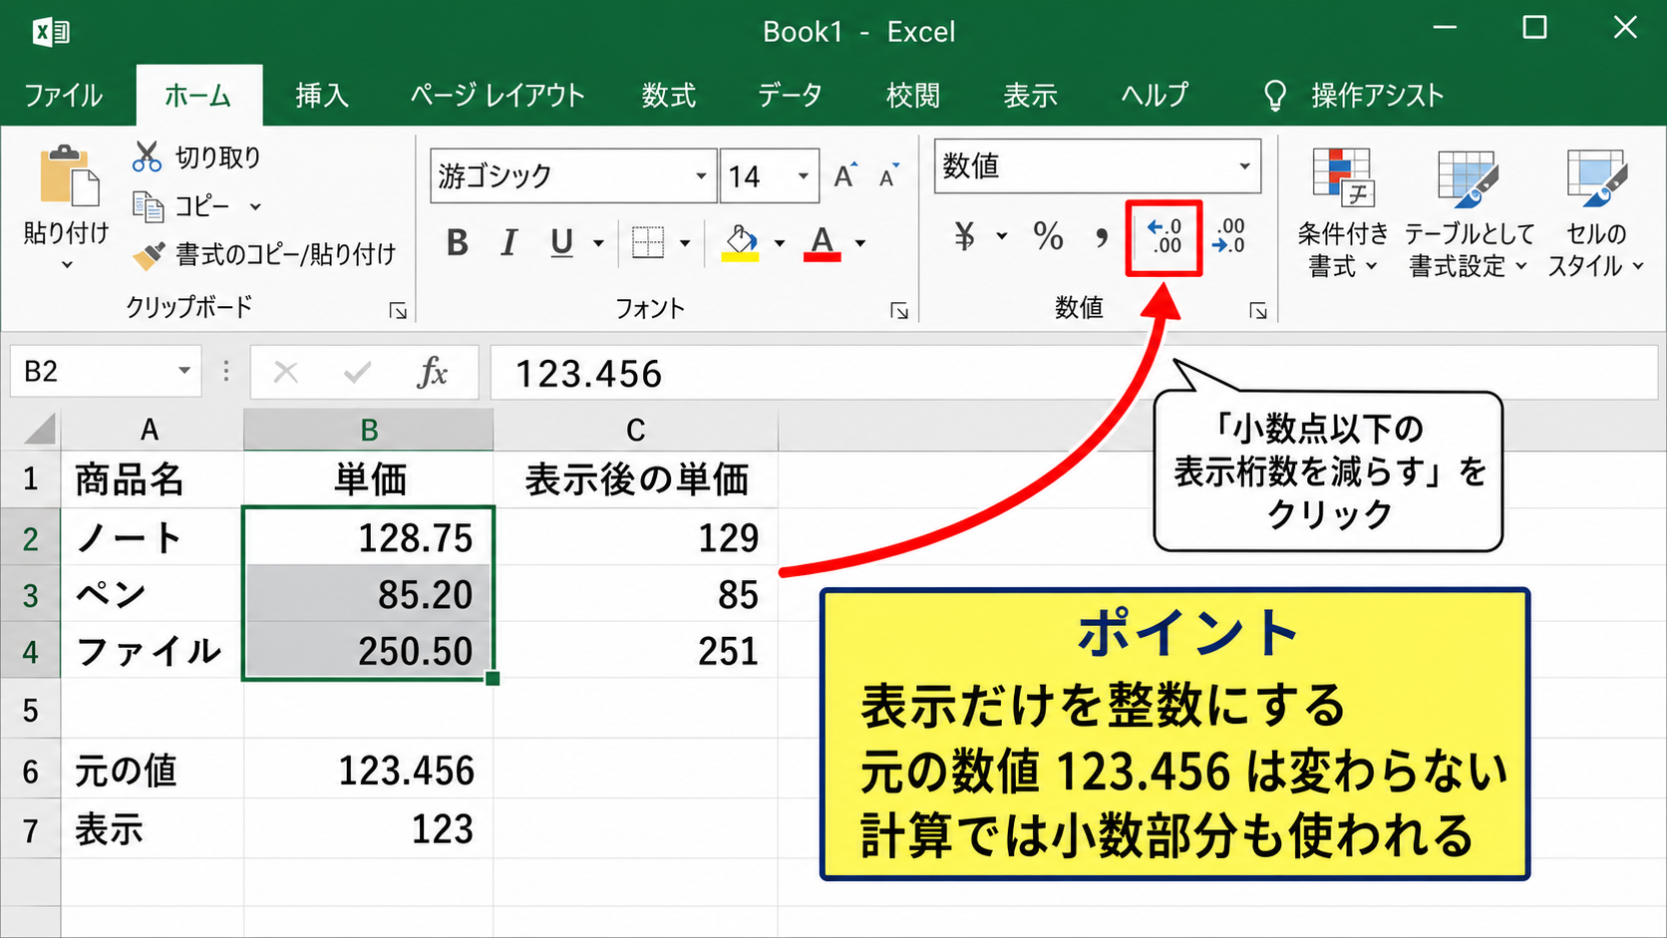Expand the fill color palette arrow
The image size is (1667, 938).
(x=779, y=242)
